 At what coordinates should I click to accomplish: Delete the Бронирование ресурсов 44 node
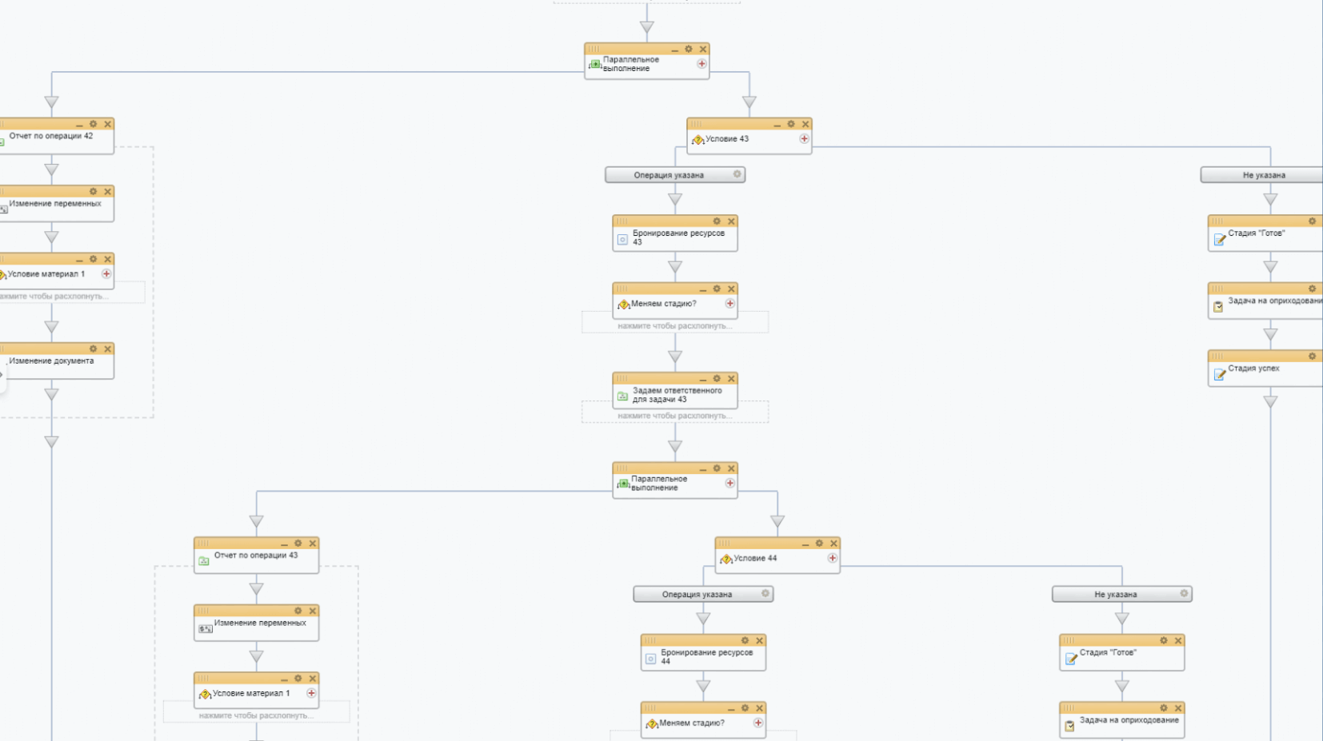click(x=759, y=640)
